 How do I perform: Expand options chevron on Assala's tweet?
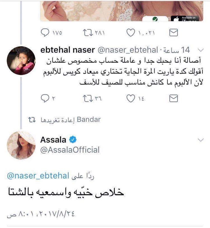[x=201, y=140]
